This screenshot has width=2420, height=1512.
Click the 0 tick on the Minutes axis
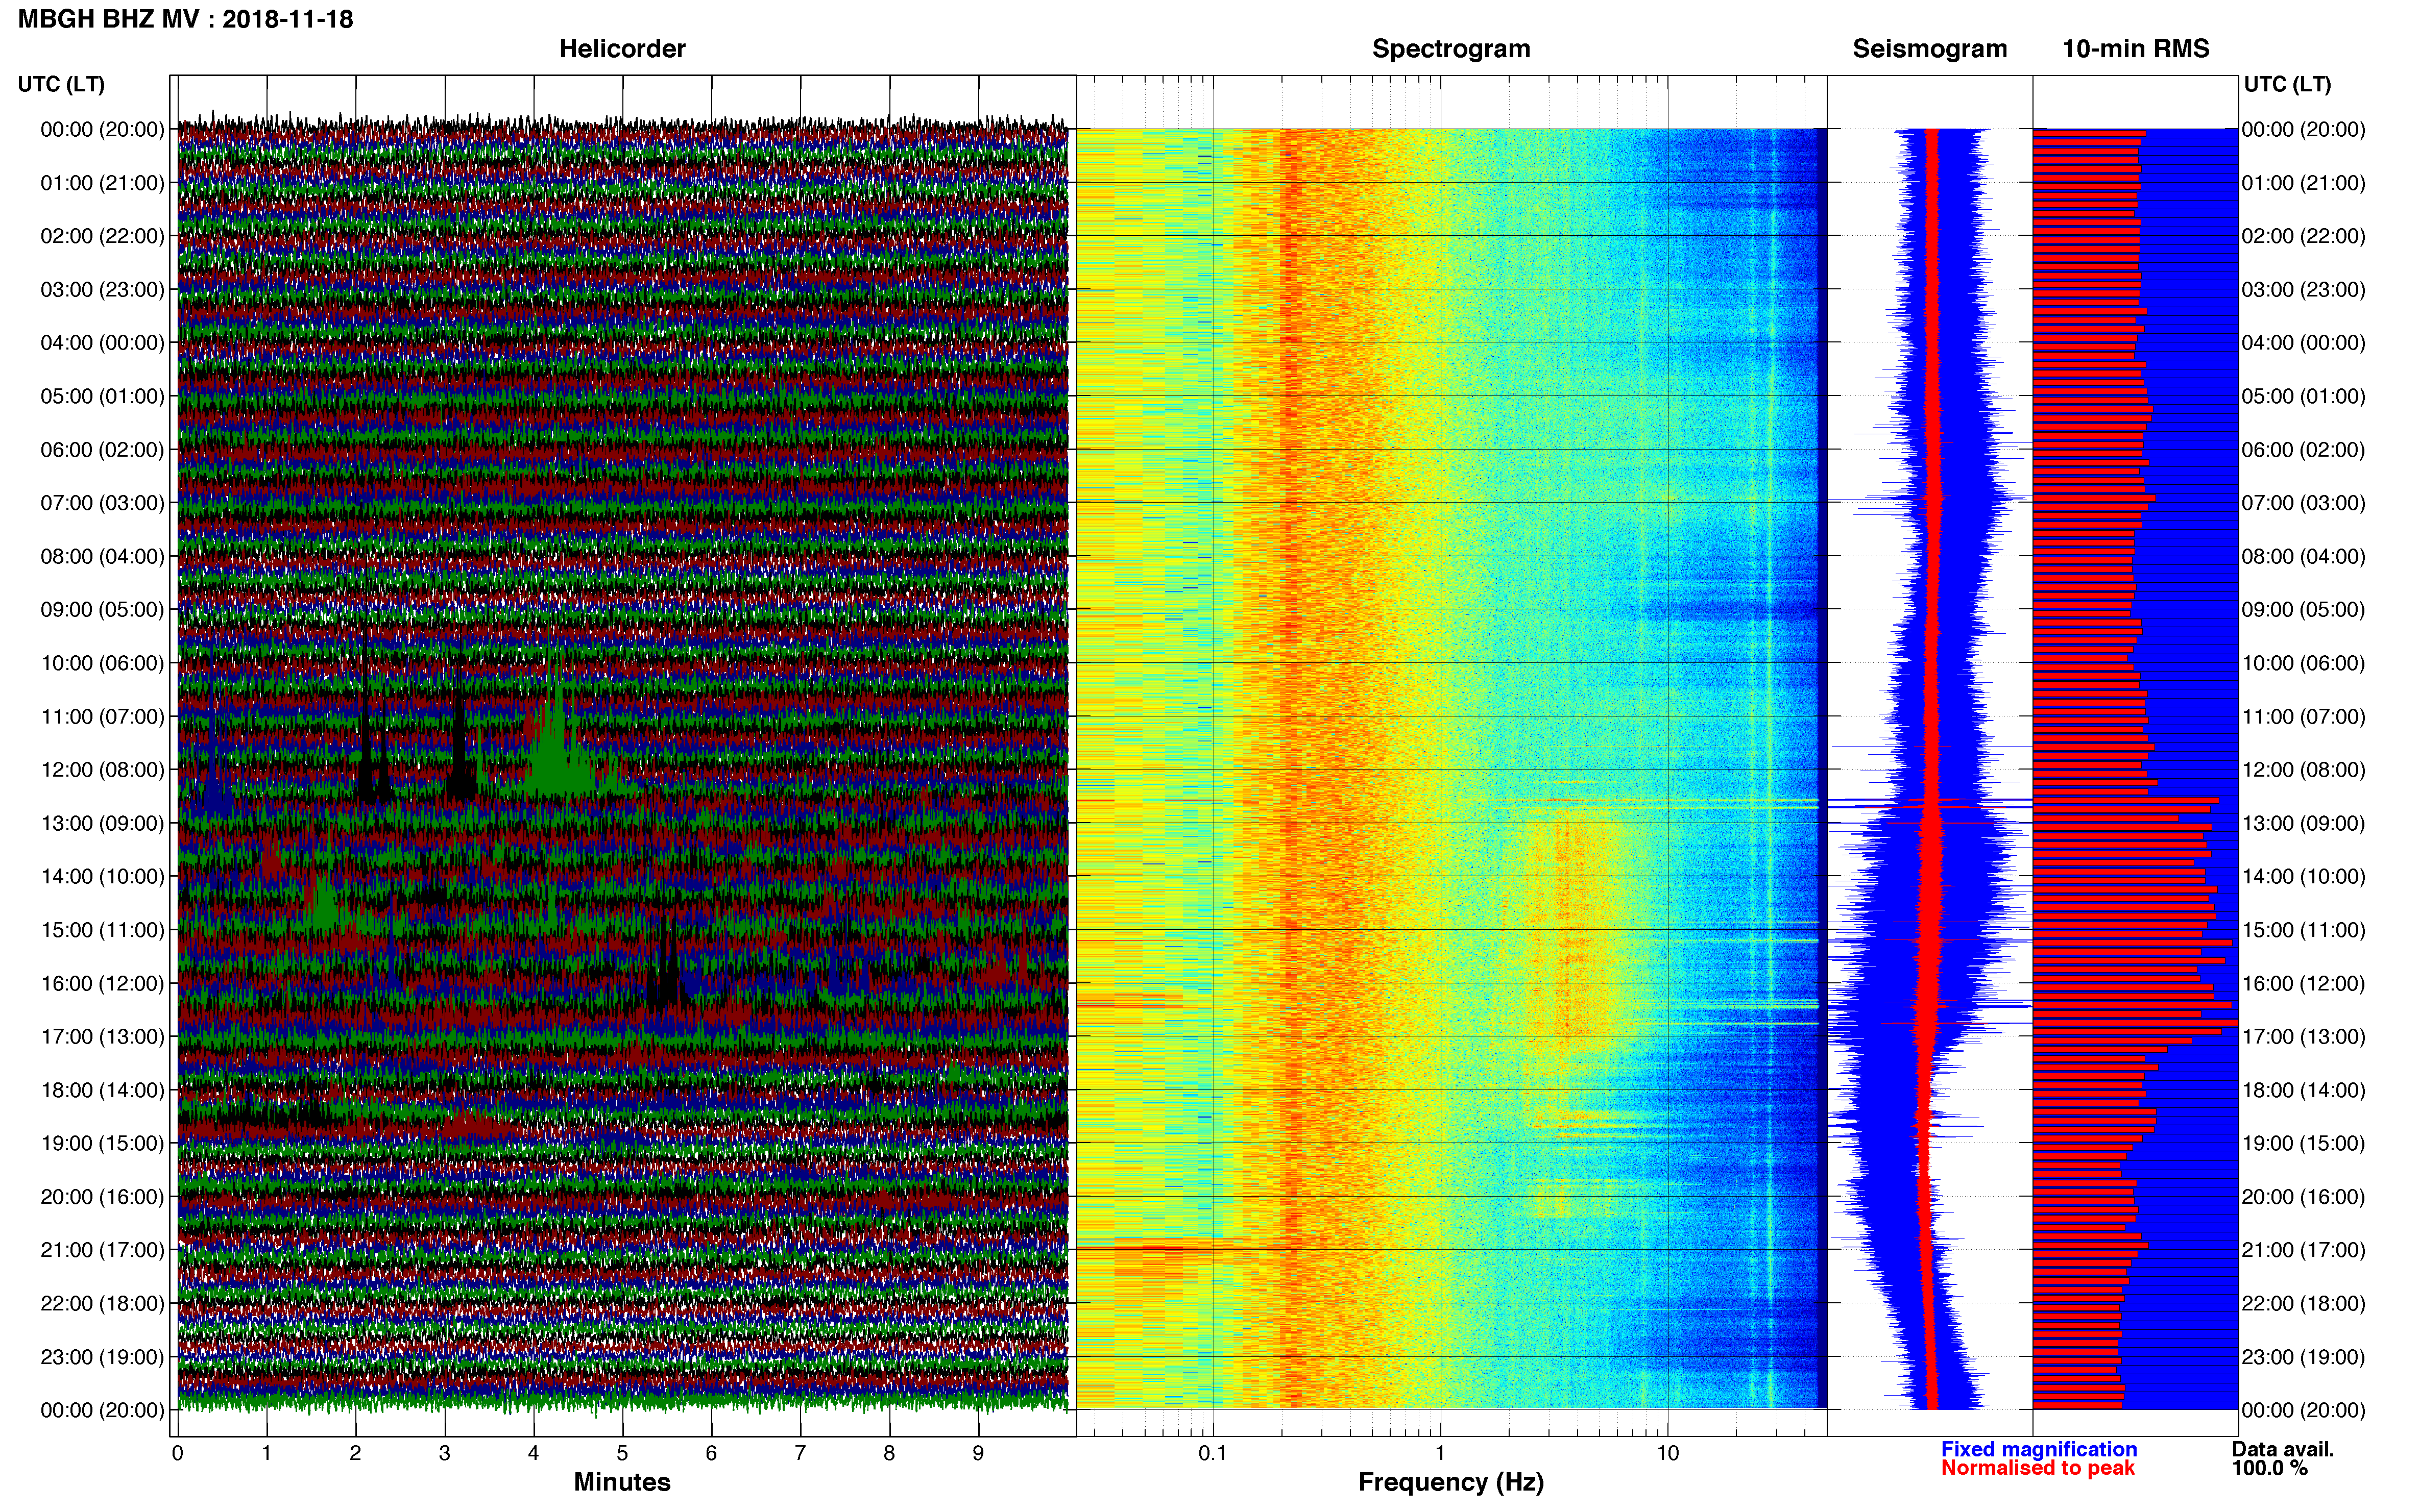coord(177,1454)
